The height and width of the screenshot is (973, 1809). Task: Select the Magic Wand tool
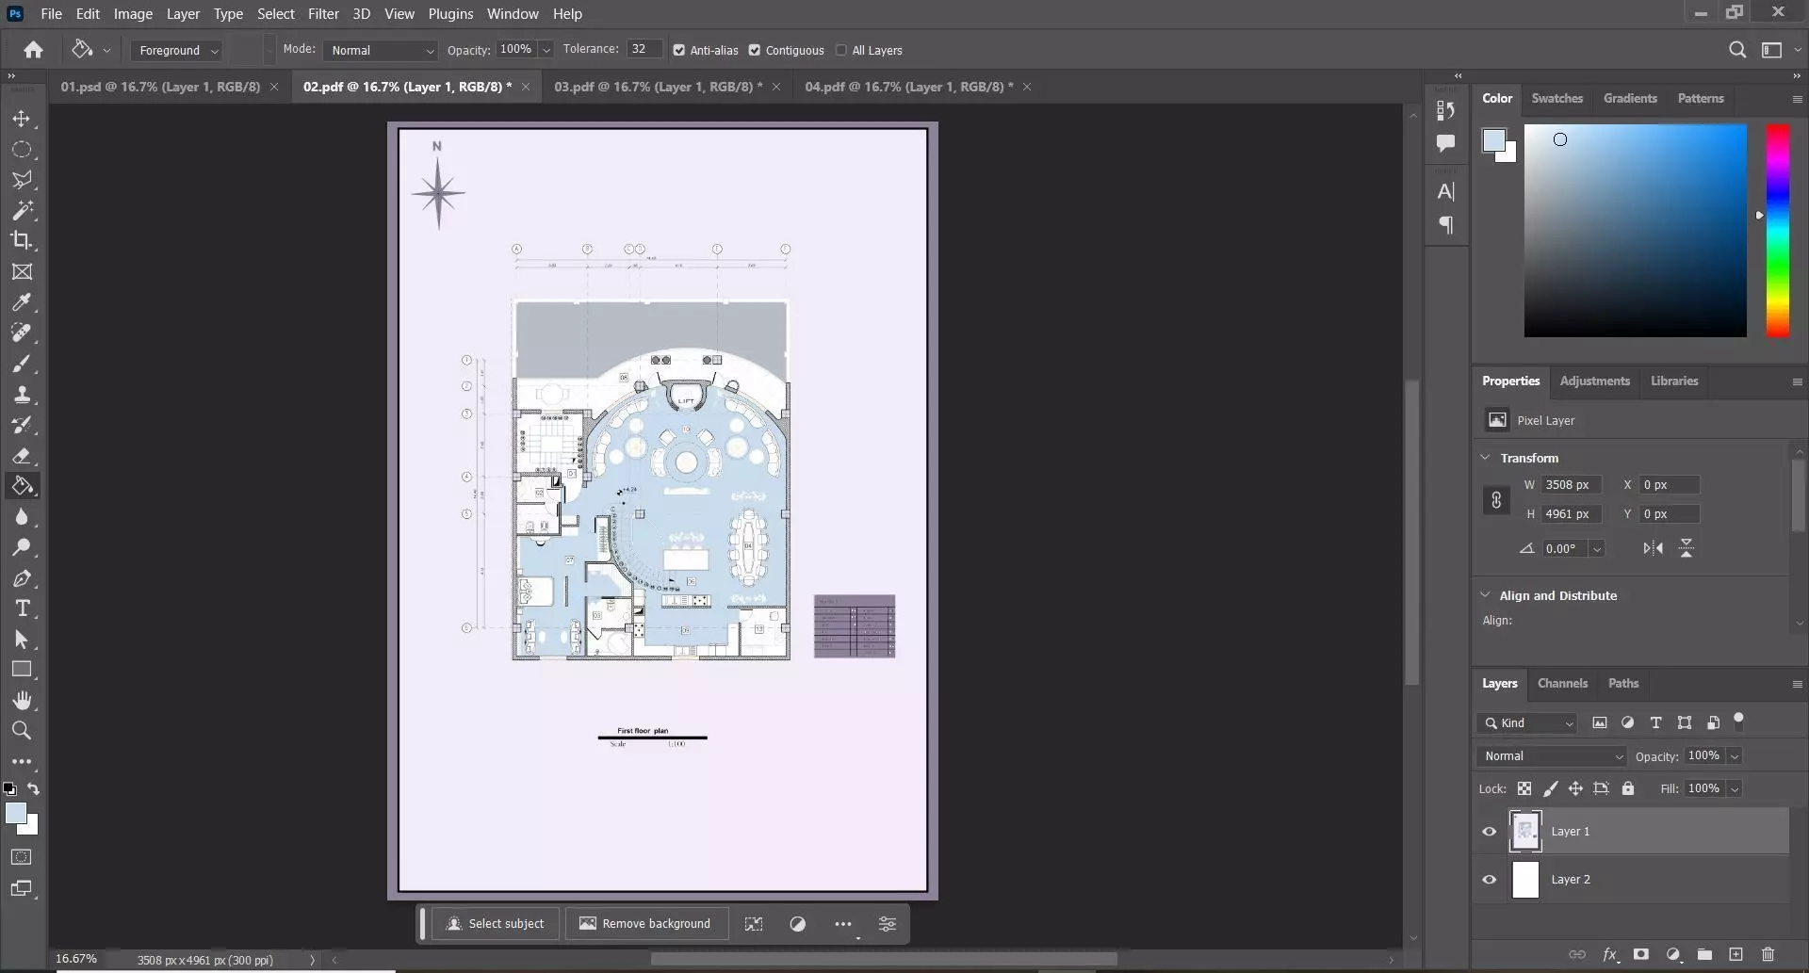coord(22,210)
